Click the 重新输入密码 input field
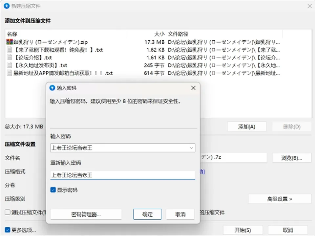 [x=123, y=175]
